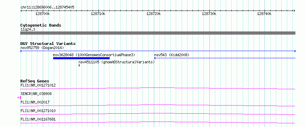Click the FLI1|NM_001271010 transcript label

pos(38,111)
